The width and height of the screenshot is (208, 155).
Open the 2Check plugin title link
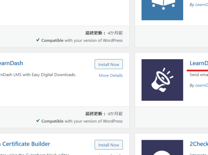point(199,144)
